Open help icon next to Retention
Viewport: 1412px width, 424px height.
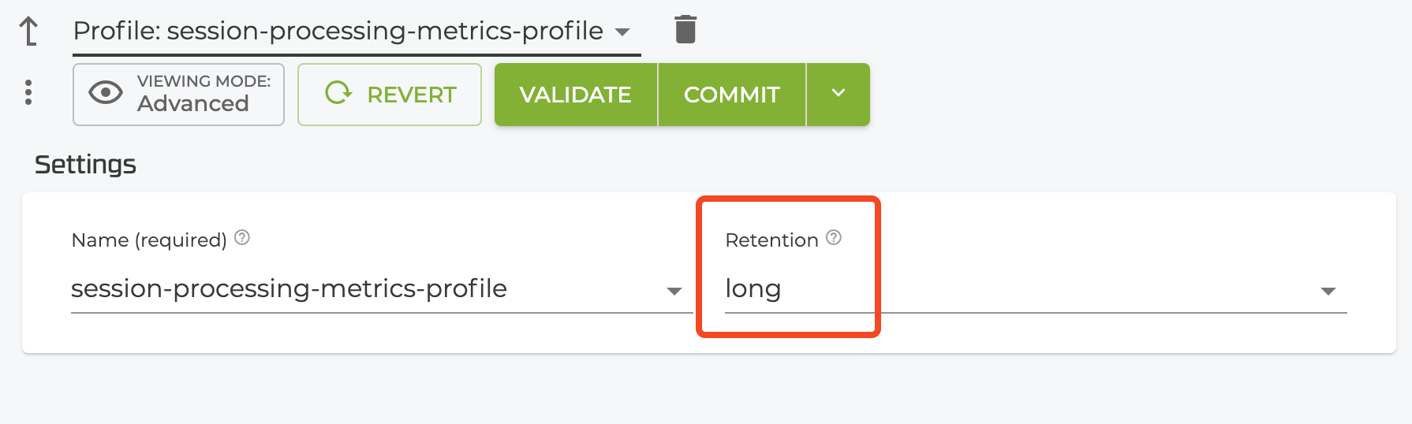coord(834,237)
